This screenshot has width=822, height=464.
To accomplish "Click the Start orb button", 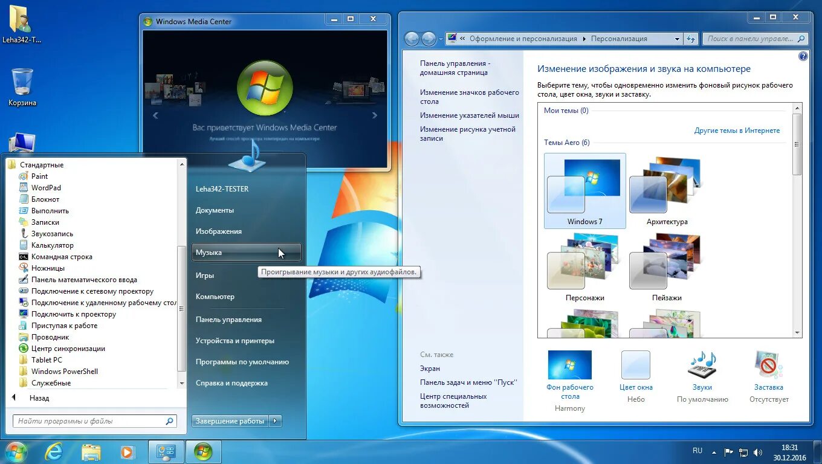I will 16,451.
